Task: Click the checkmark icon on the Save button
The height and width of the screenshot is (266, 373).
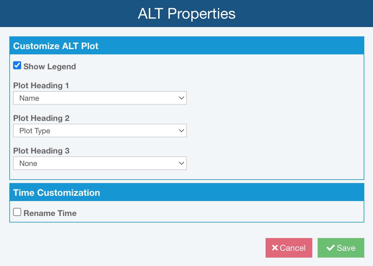Action: pyautogui.click(x=330, y=248)
